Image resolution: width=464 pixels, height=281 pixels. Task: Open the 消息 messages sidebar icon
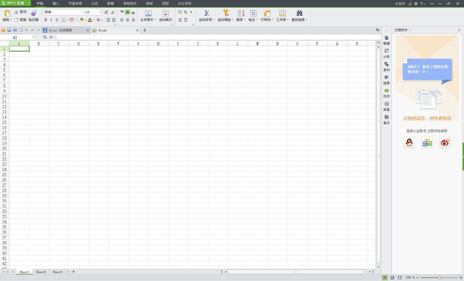coord(386,104)
